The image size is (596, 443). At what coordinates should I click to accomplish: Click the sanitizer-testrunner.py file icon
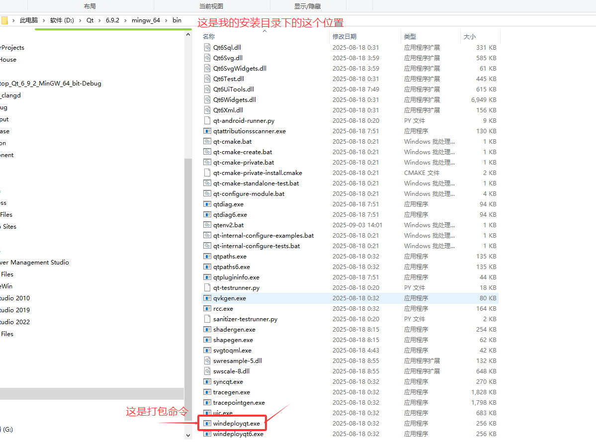(207, 319)
